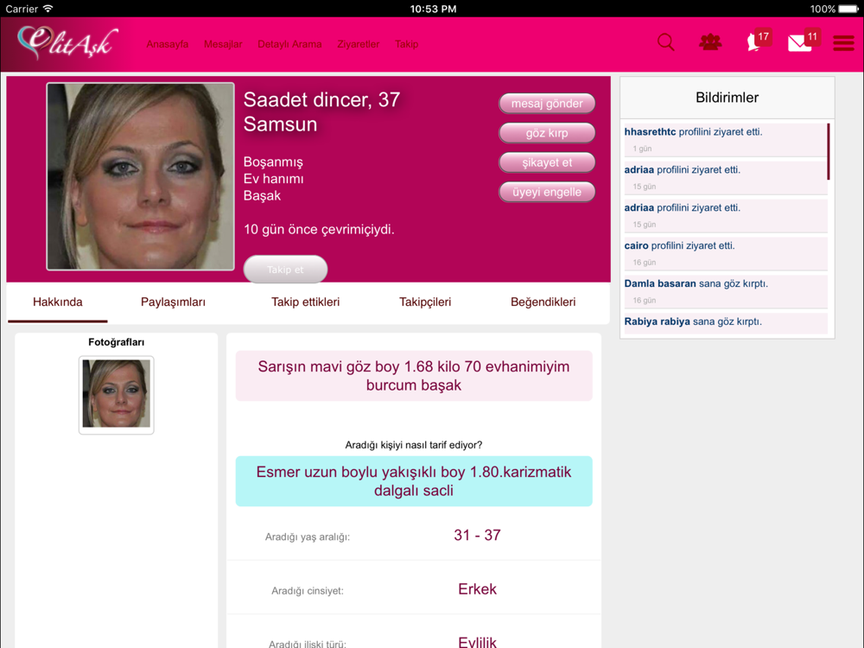The width and height of the screenshot is (864, 648).
Task: Click the 1 gün timestamp in notifications
Action: (642, 149)
